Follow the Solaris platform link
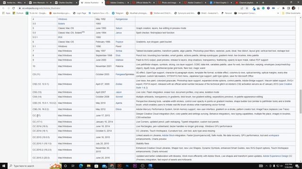The width and height of the screenshot is (302, 169). click(x=61, y=24)
